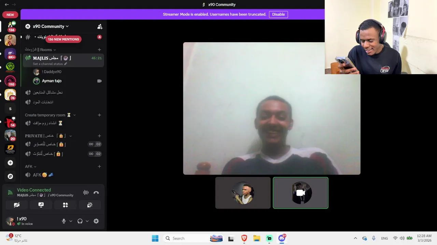Open Brave browser from taskbar
437x245 pixels.
click(x=244, y=239)
